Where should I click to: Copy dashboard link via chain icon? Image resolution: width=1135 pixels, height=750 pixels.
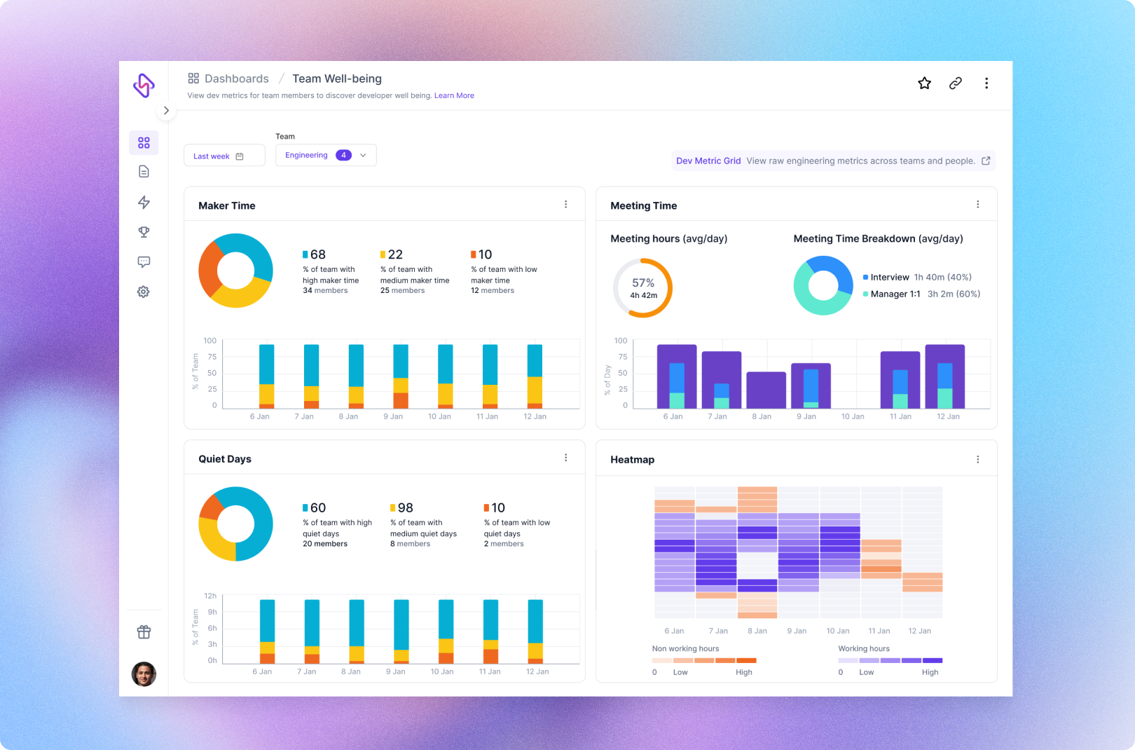(x=955, y=83)
